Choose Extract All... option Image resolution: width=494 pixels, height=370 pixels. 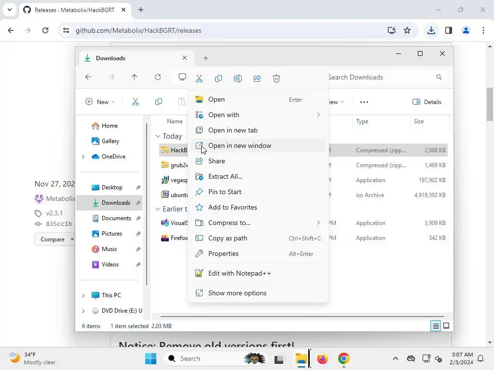(x=258, y=176)
